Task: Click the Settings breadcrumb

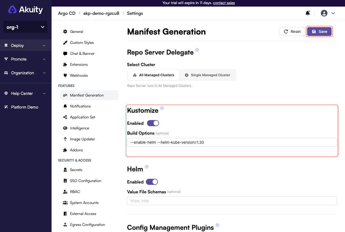Action: pos(135,13)
